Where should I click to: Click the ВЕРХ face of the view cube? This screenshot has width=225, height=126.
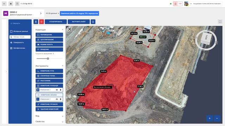[x=207, y=37]
